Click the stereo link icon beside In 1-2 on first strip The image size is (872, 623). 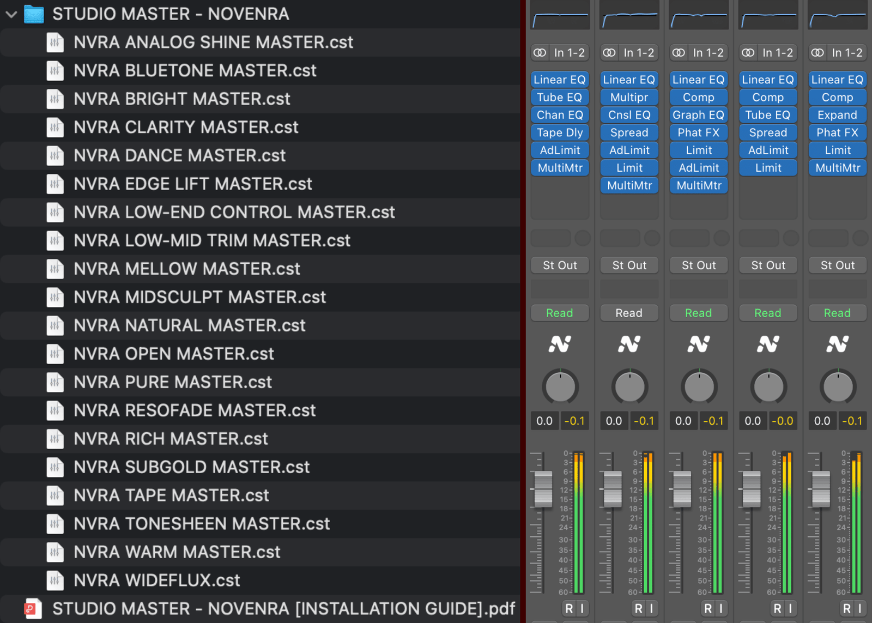click(x=540, y=52)
